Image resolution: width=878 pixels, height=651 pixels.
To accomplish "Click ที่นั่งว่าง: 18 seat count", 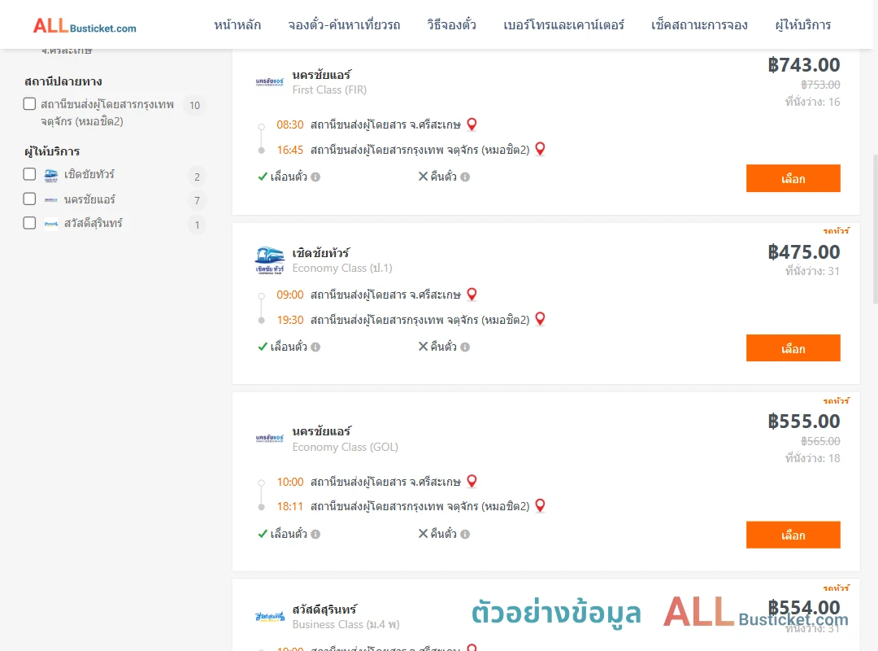I will point(812,458).
